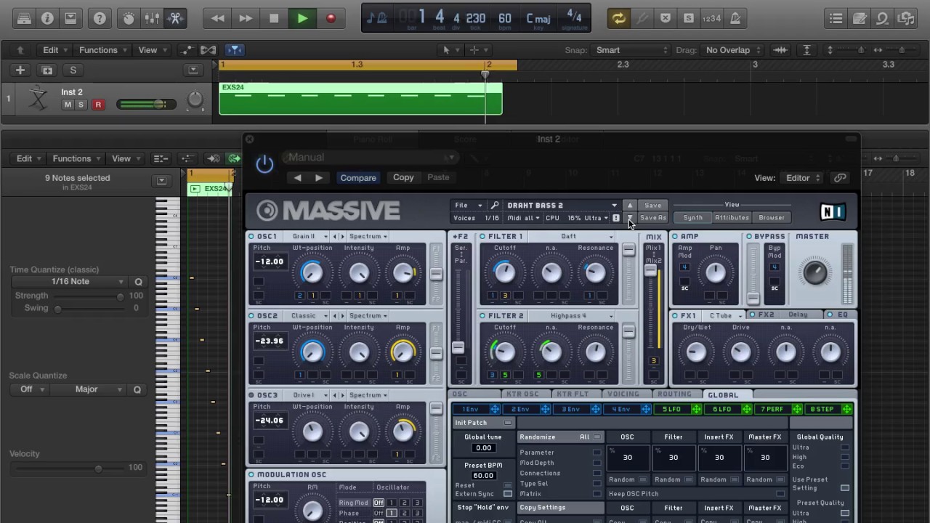Viewport: 930px width, 523px height.
Task: Click the Duplicate Track icon
Action: tap(47, 70)
